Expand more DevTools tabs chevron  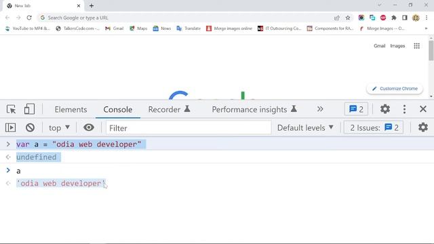click(320, 109)
